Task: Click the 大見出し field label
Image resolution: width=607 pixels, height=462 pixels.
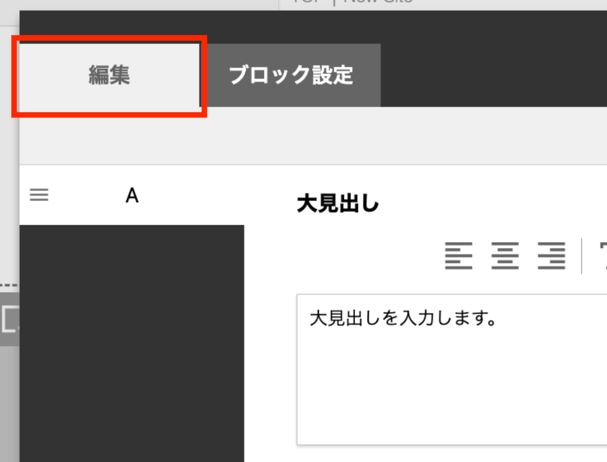Action: pyautogui.click(x=338, y=204)
